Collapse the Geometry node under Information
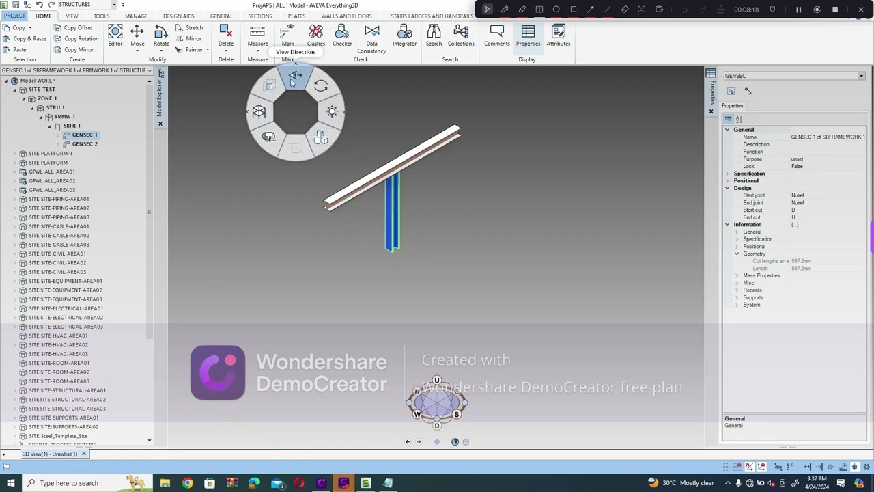Screen dimensions: 874x492 pos(737,254)
